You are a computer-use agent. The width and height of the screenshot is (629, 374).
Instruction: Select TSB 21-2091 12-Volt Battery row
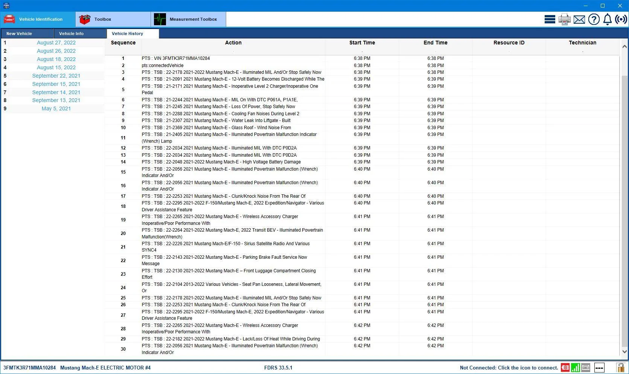pos(361,79)
